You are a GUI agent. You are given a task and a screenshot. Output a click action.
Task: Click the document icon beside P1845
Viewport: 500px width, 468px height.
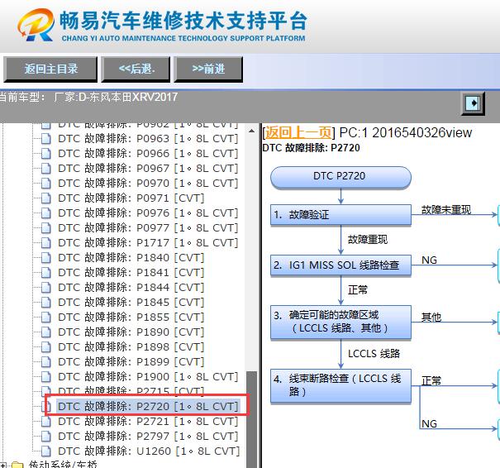[x=46, y=303]
